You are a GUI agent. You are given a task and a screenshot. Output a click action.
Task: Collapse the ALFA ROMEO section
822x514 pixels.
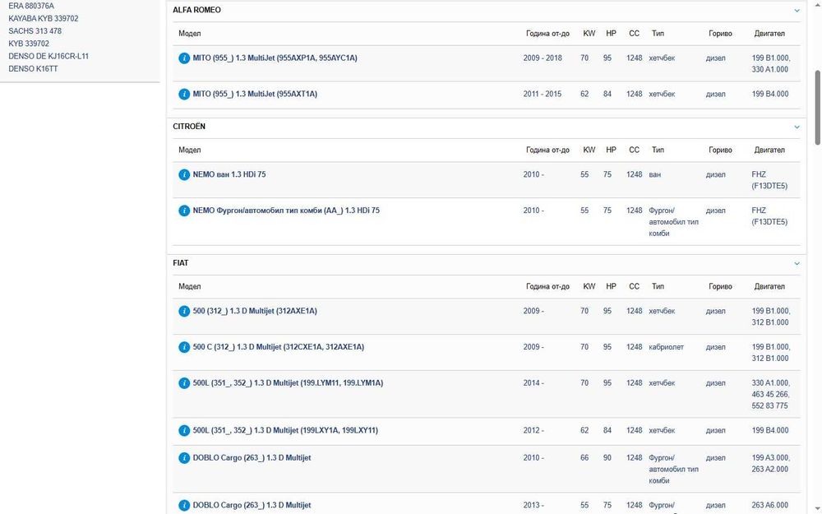[797, 11]
